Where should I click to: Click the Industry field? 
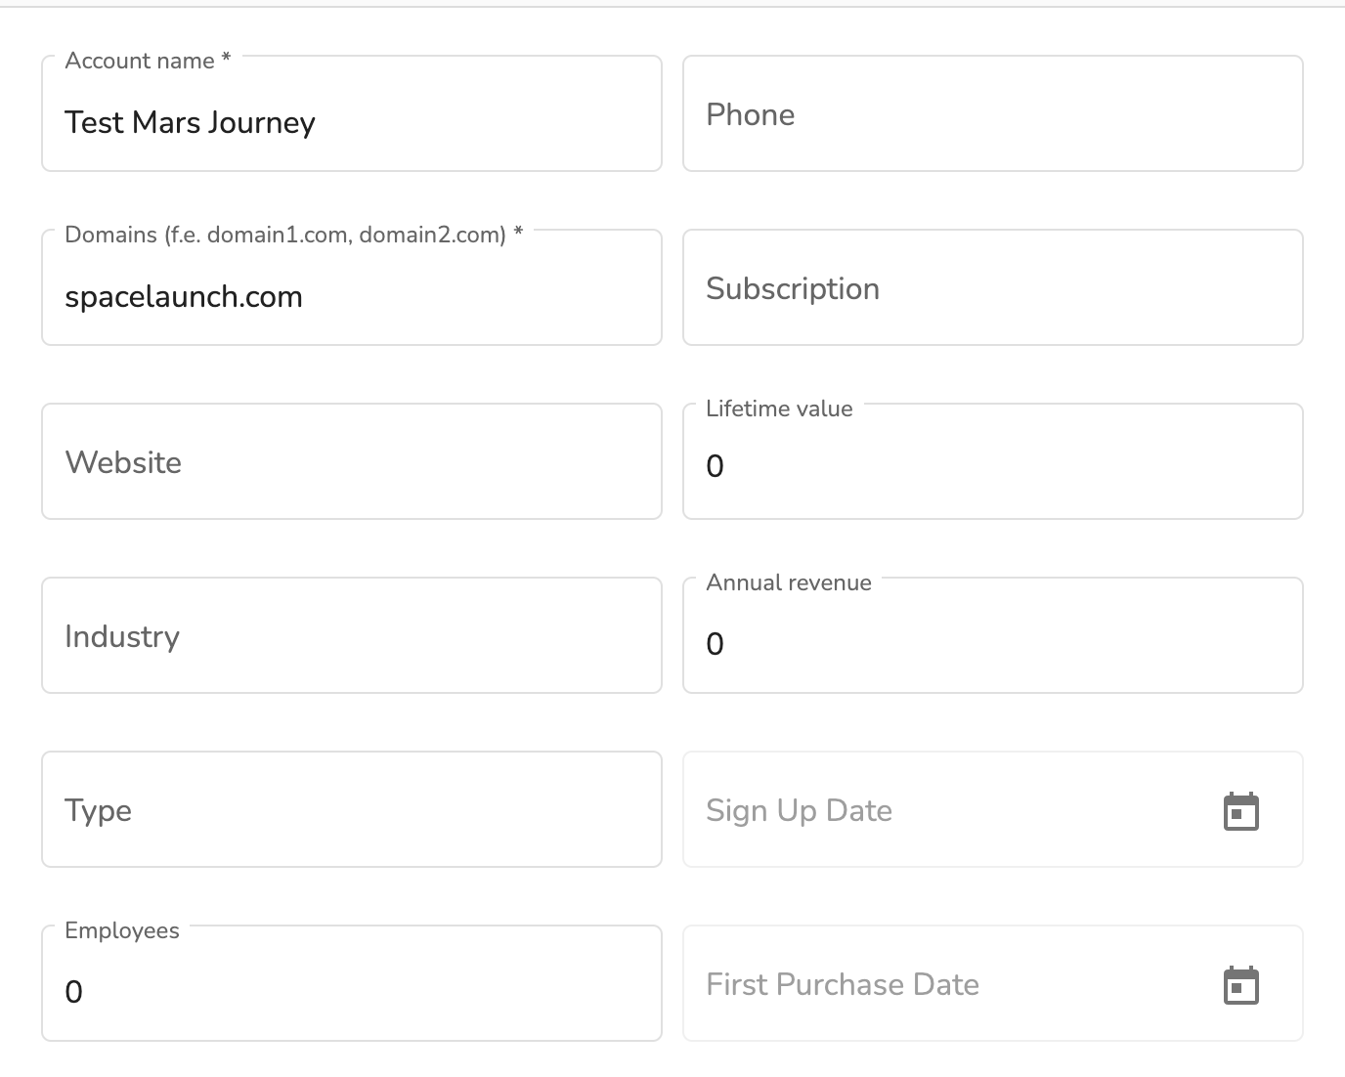[x=352, y=636]
